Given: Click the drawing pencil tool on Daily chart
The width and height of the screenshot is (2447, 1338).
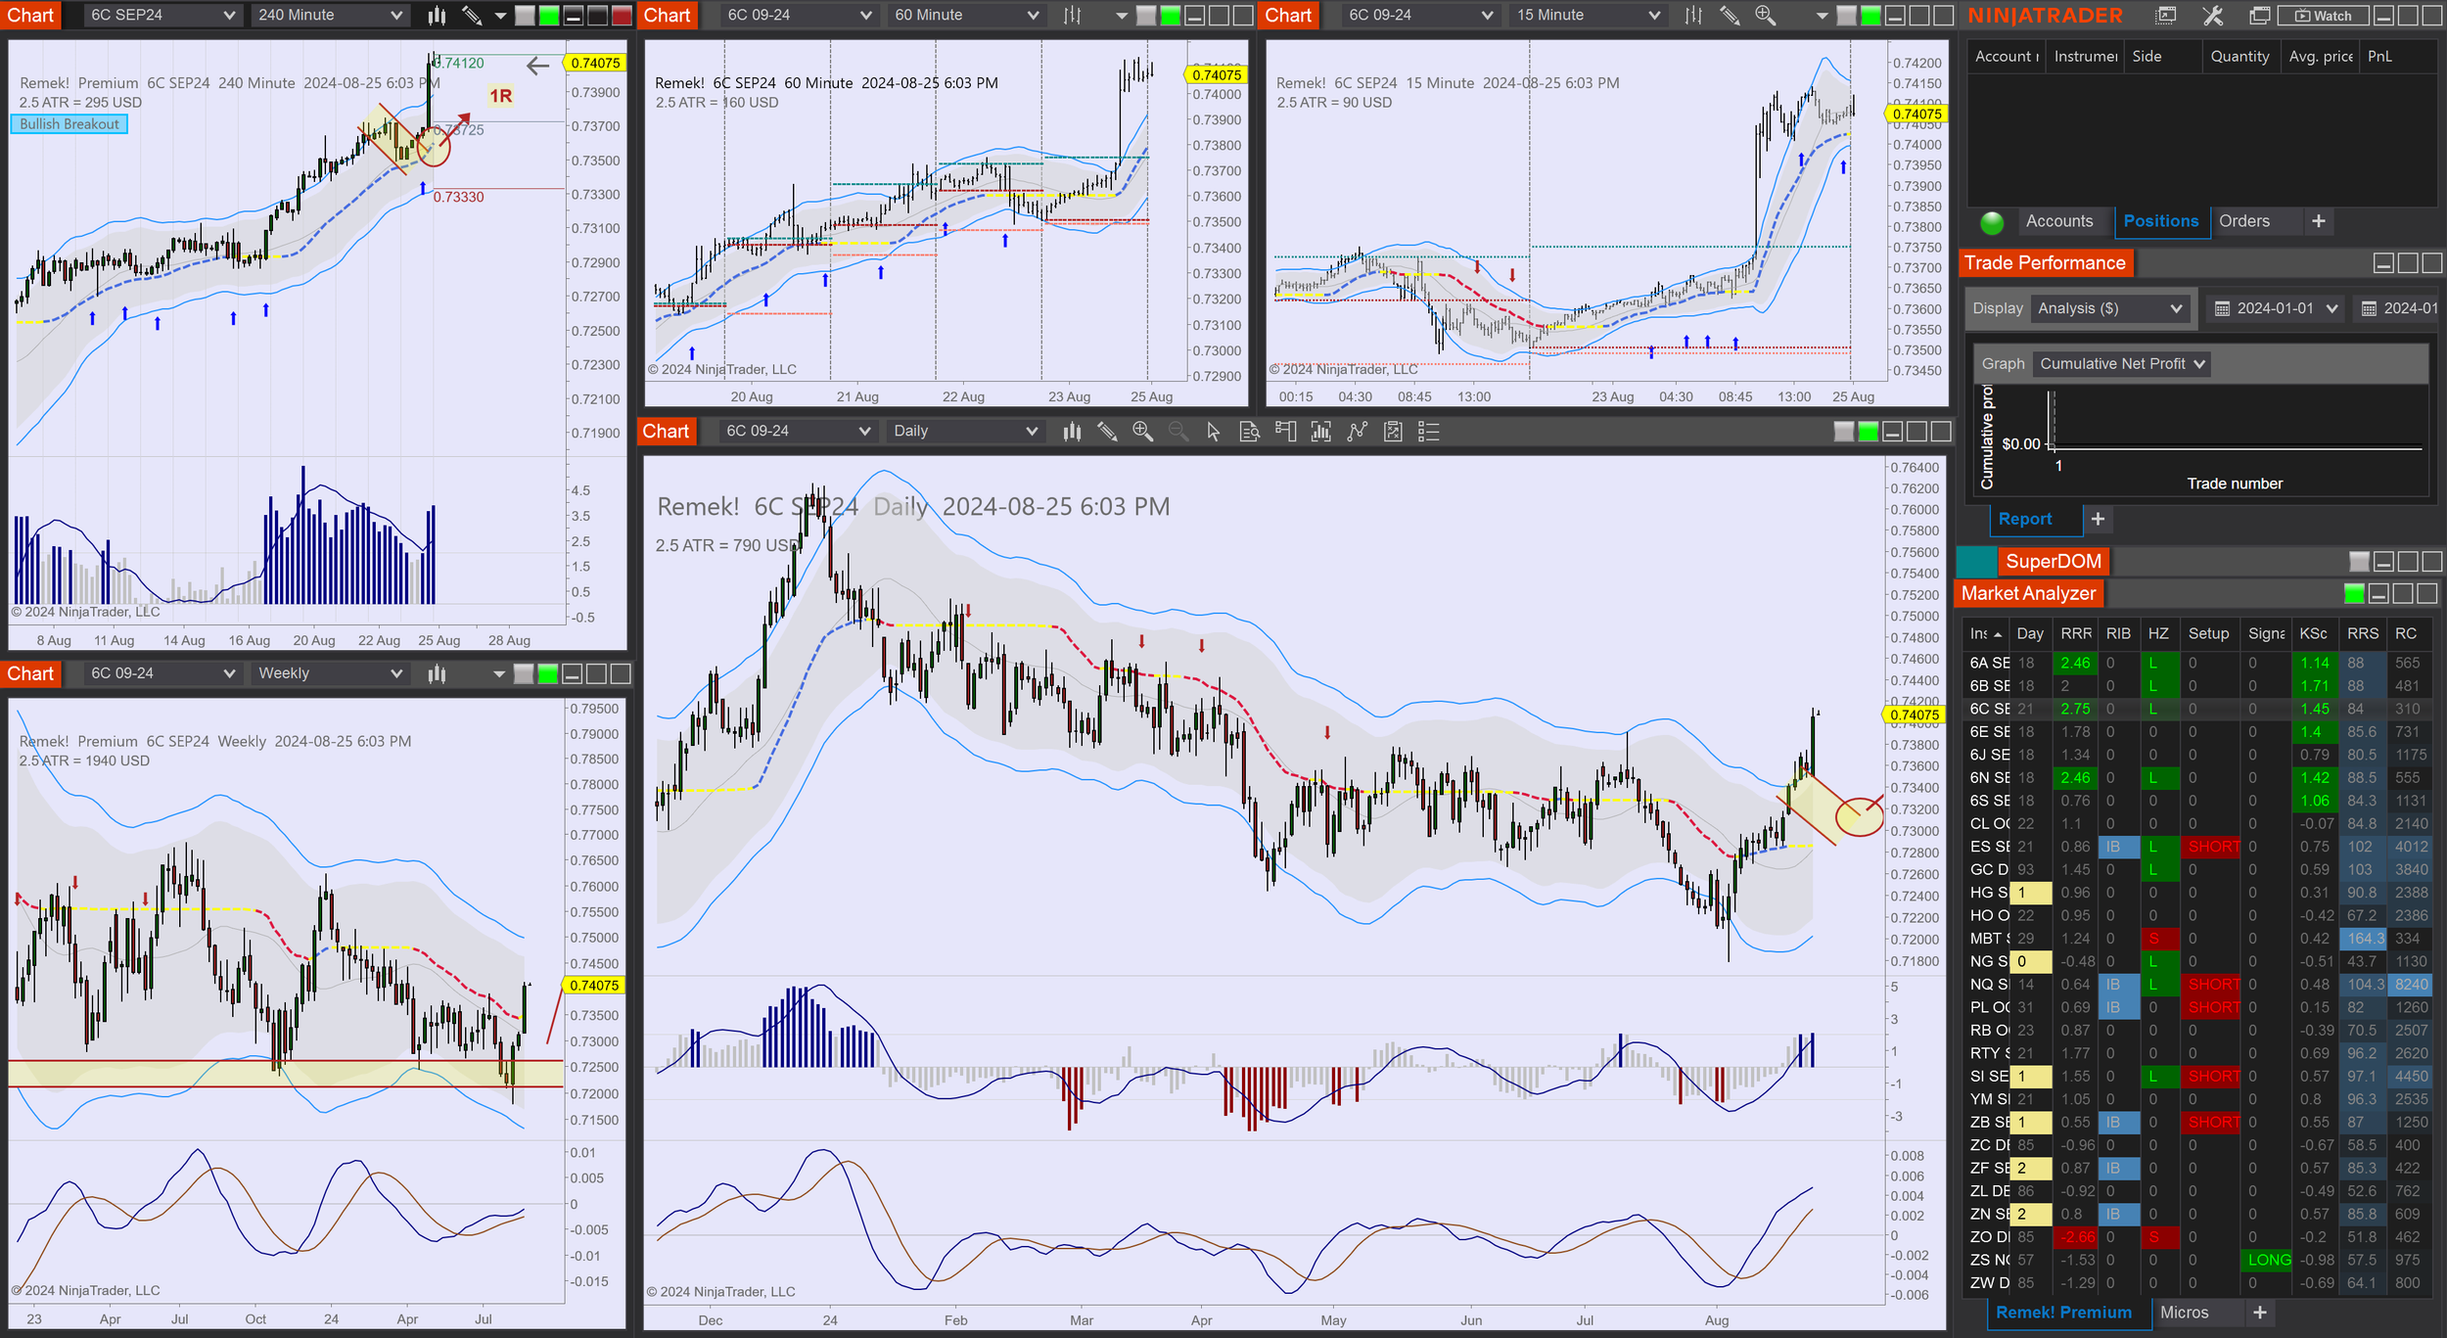Looking at the screenshot, I should pyautogui.click(x=1107, y=432).
